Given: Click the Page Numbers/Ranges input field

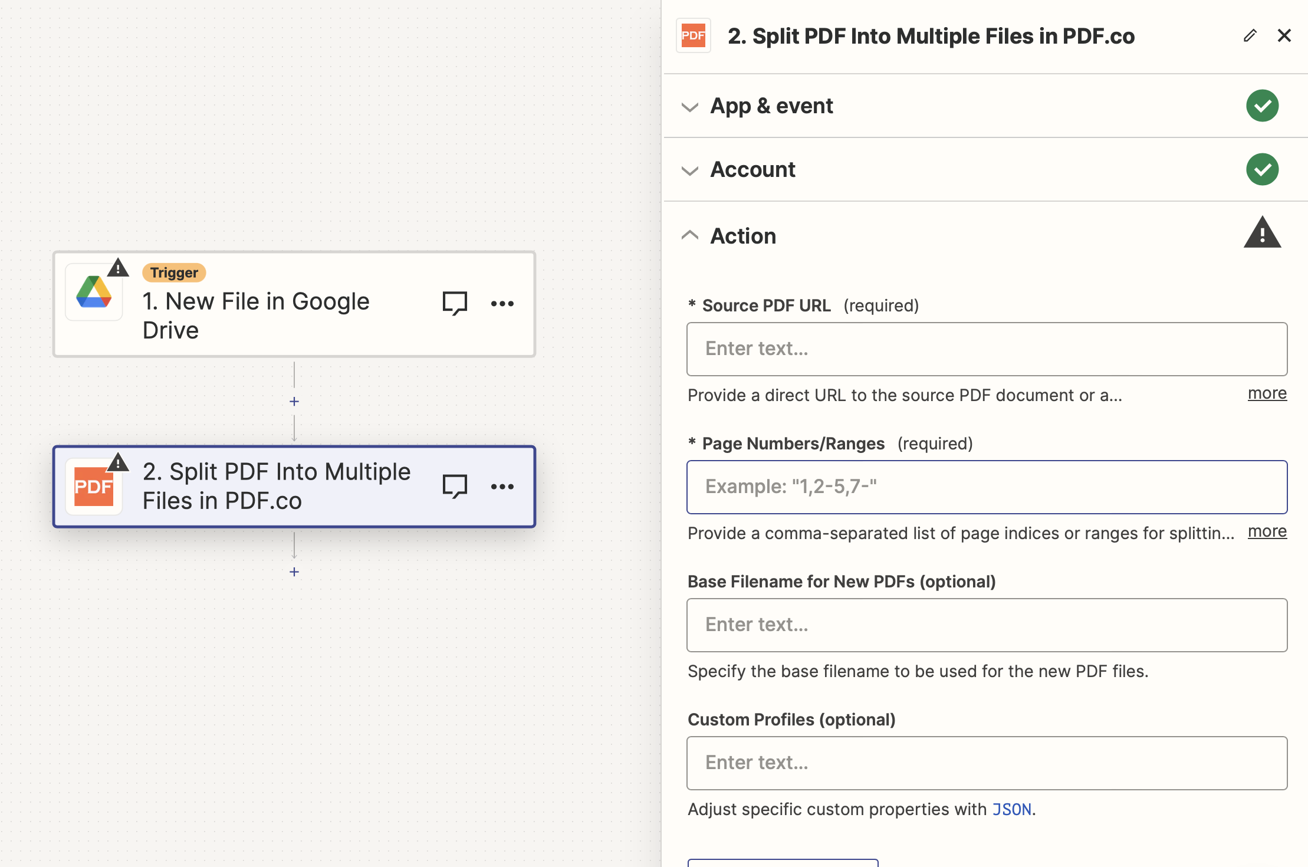Looking at the screenshot, I should click(x=986, y=487).
